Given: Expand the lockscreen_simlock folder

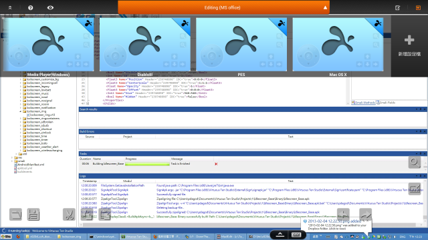Looking at the screenshot, I should (21, 133).
